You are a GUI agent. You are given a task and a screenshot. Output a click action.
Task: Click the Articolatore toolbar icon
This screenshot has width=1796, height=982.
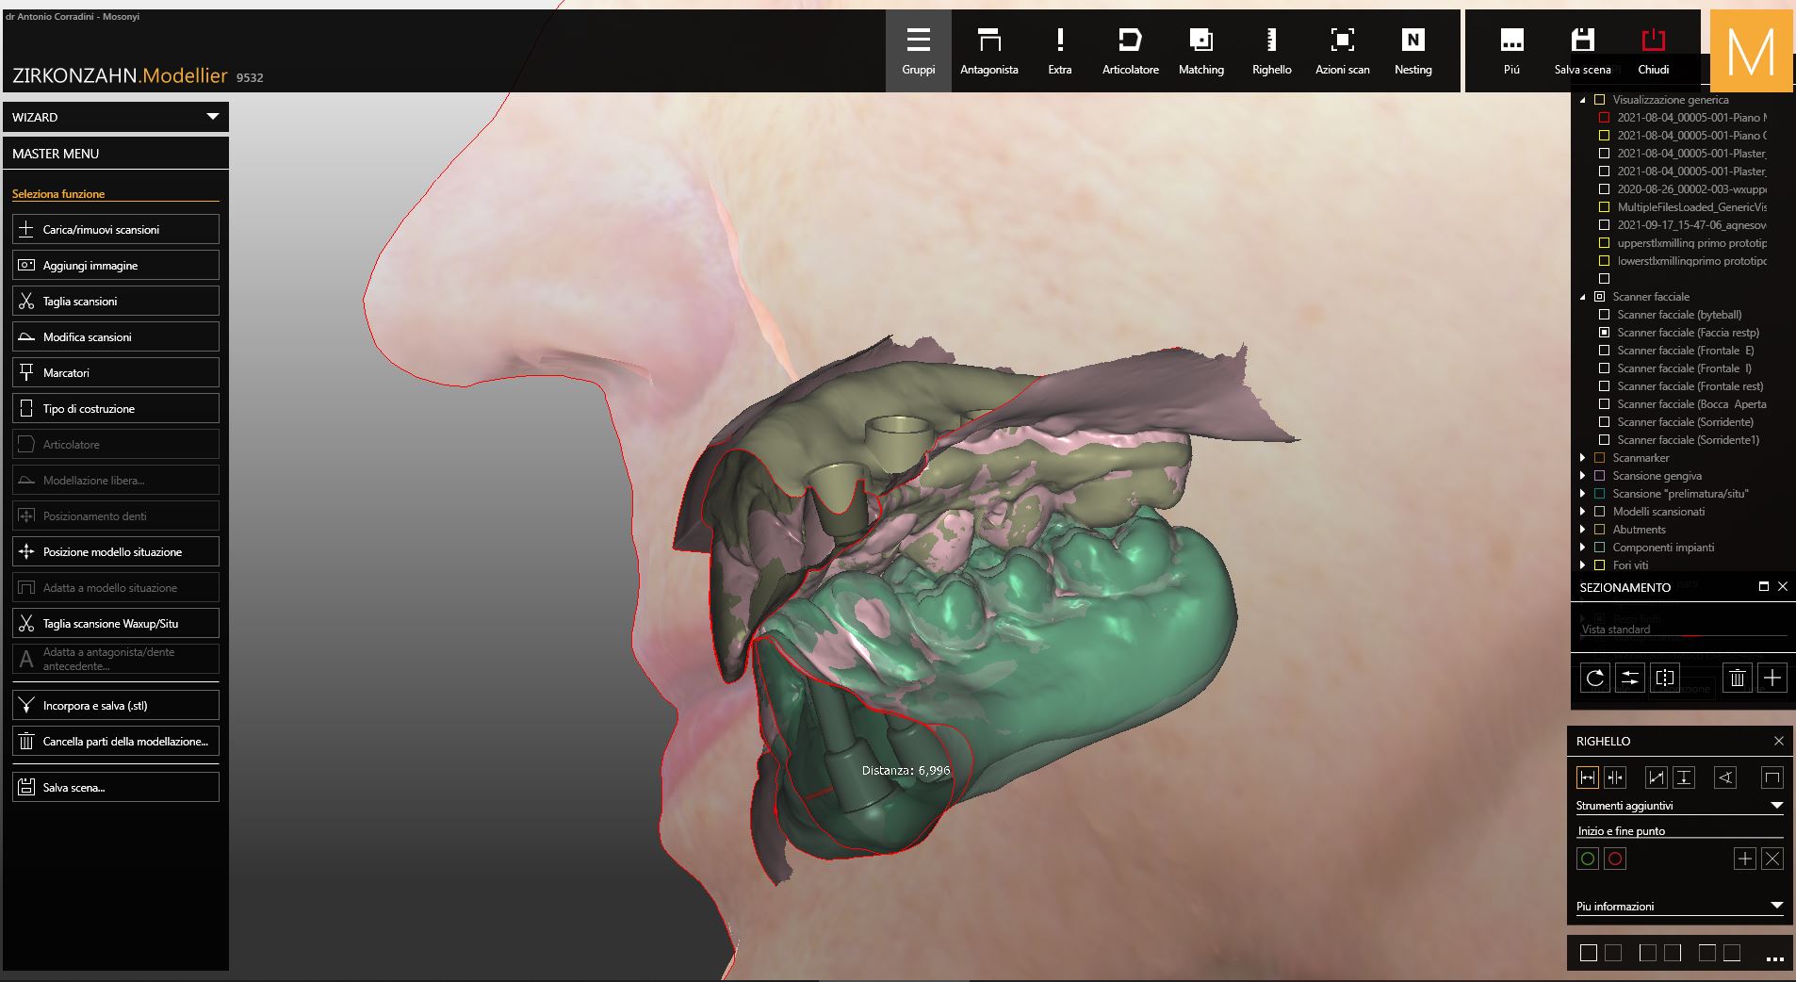[x=1130, y=51]
